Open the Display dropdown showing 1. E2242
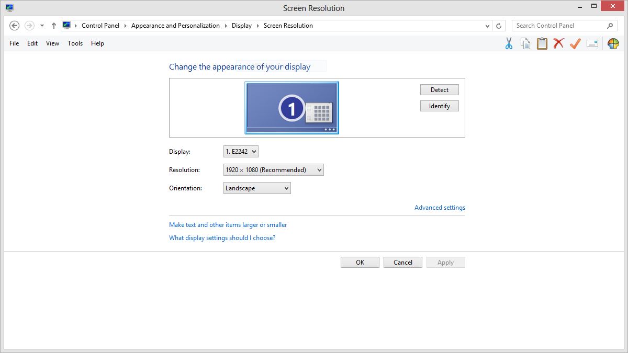Viewport: 628px width, 353px height. (241, 152)
